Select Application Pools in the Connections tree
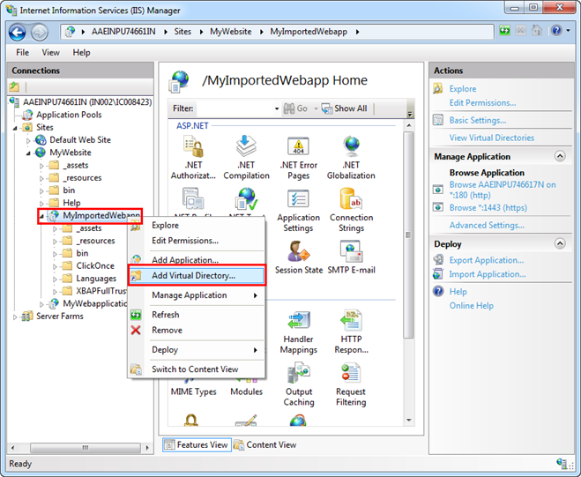This screenshot has width=581, height=477. coord(68,115)
